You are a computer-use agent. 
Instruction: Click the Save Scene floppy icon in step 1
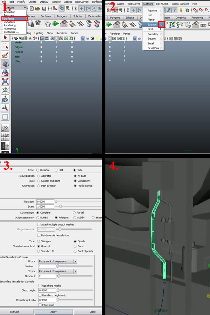click(x=44, y=8)
